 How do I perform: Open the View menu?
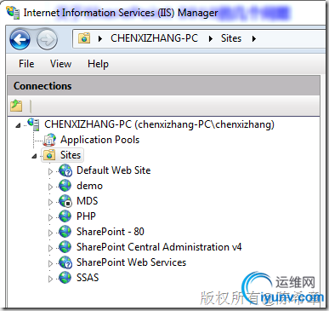60,64
